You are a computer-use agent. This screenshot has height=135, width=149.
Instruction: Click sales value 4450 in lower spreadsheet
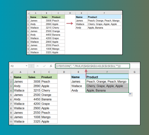click(34, 99)
